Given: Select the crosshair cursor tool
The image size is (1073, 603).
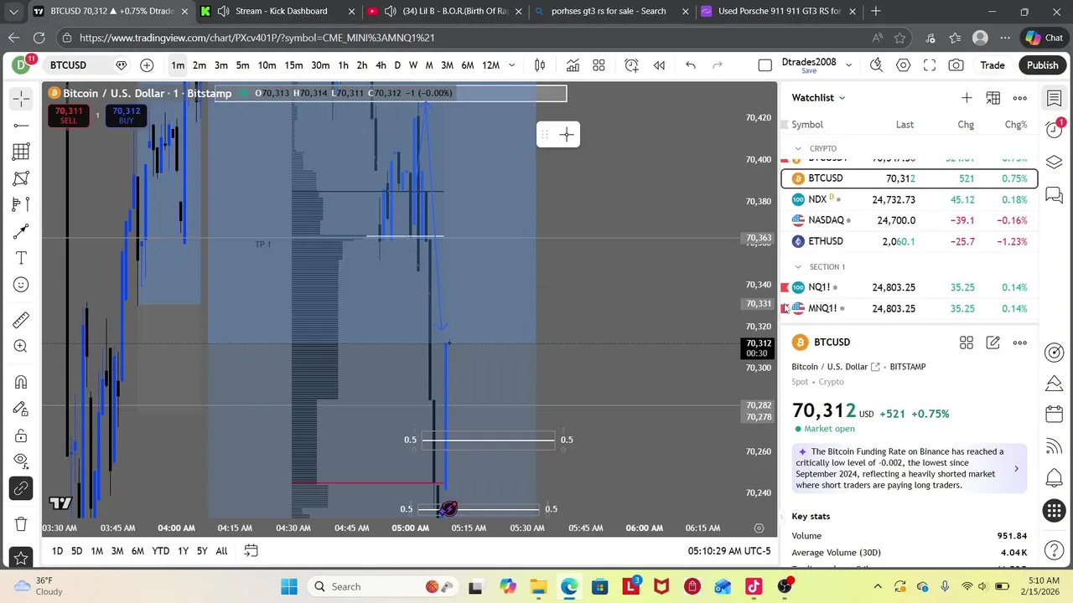Looking at the screenshot, I should (x=21, y=99).
